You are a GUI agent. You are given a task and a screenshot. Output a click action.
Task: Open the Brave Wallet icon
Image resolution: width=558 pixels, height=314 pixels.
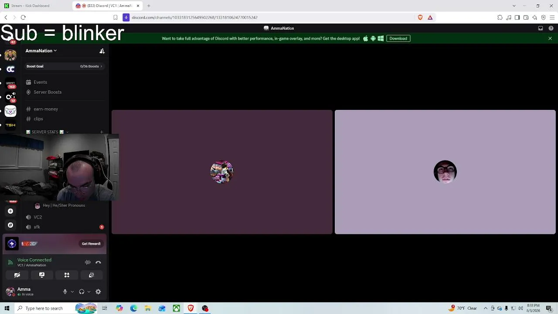click(x=526, y=17)
